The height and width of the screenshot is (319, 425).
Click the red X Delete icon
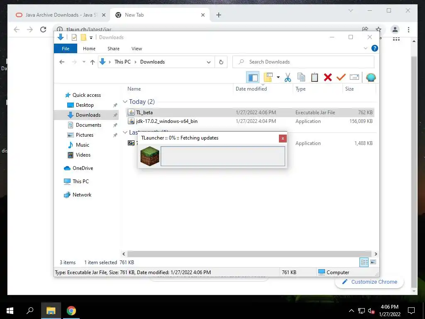point(328,78)
